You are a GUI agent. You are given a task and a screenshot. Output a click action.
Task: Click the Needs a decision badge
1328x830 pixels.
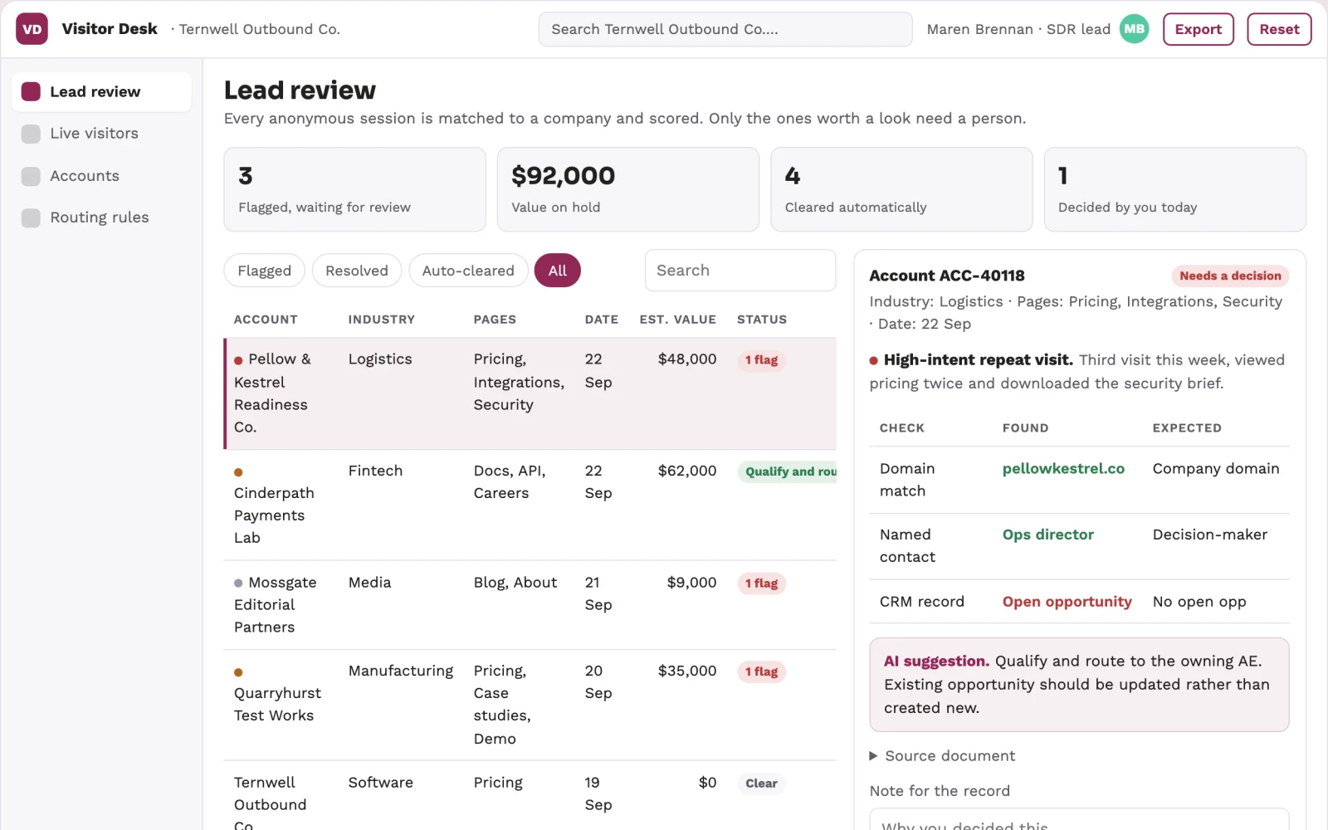click(x=1230, y=276)
